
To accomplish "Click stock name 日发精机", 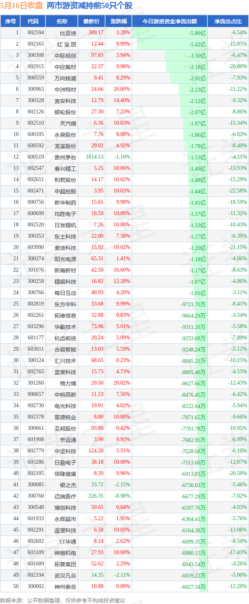I will pyautogui.click(x=65, y=225).
